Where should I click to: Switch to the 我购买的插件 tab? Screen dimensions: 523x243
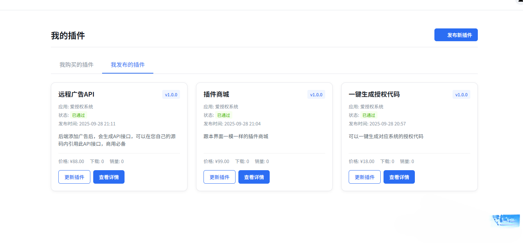tap(76, 65)
